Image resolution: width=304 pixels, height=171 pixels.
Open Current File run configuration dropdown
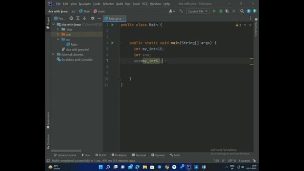[x=198, y=11]
